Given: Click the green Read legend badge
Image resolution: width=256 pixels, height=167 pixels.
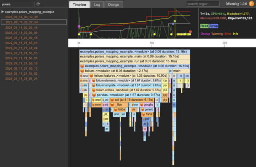Looking at the screenshot, I should pos(204,26).
